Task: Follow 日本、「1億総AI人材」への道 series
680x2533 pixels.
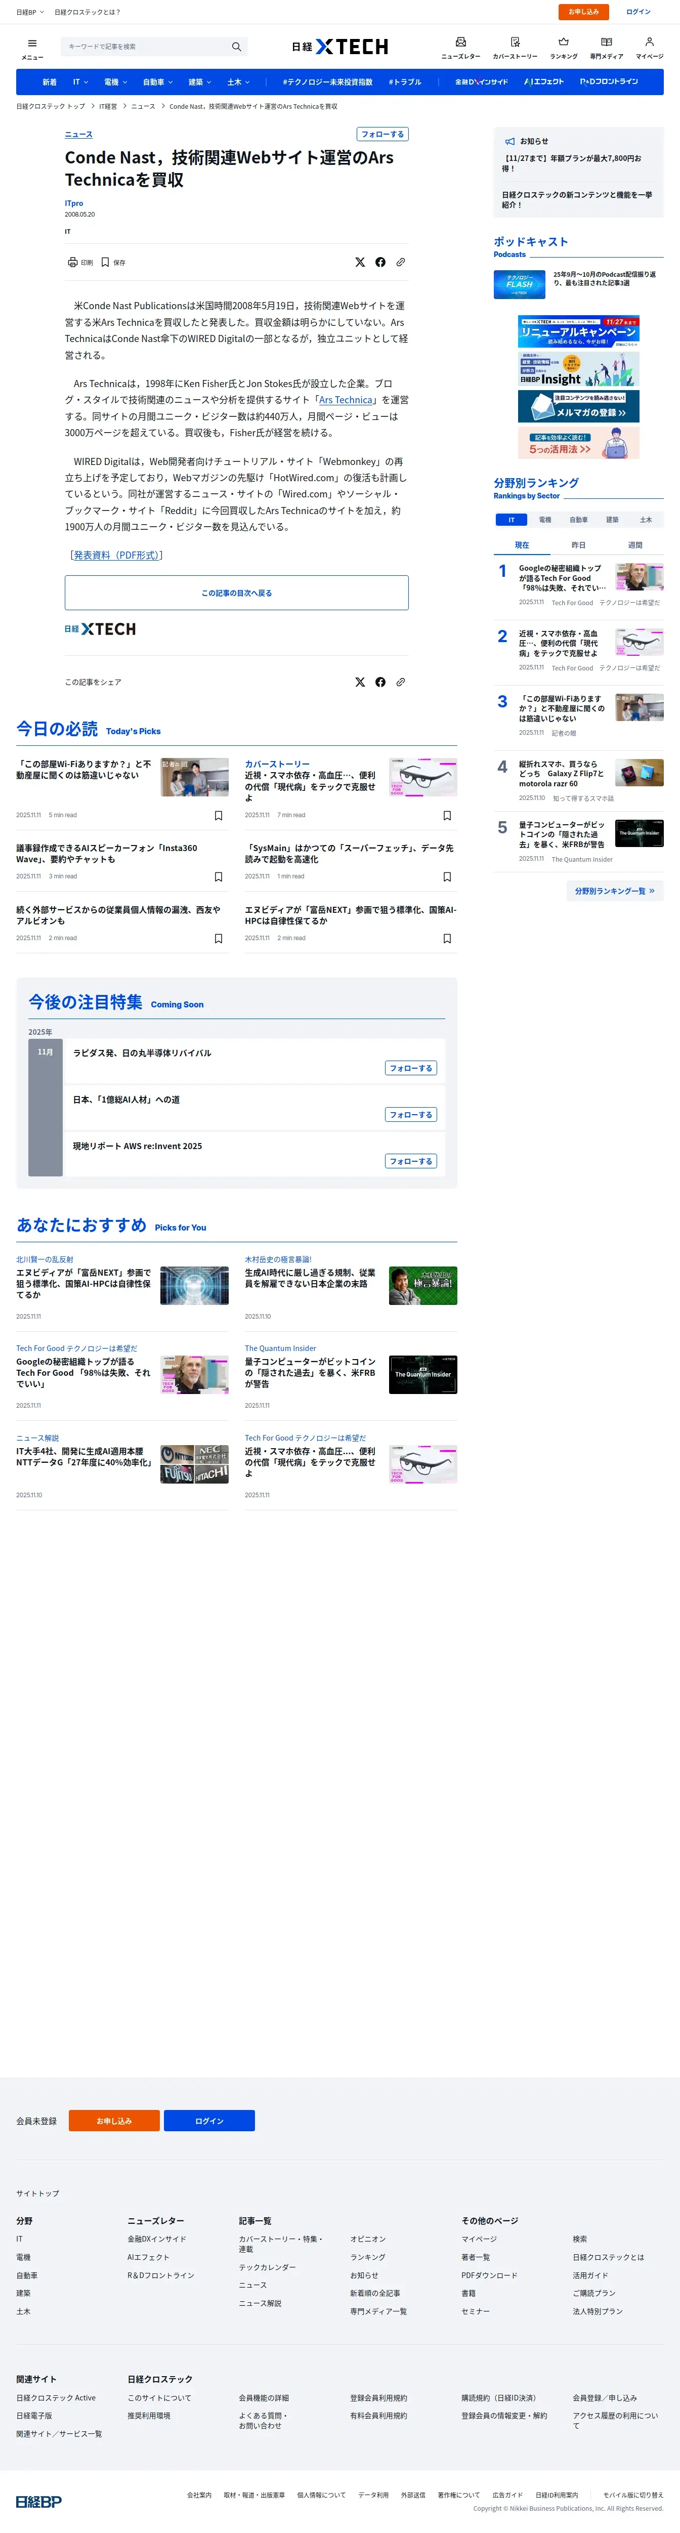Action: click(411, 1114)
